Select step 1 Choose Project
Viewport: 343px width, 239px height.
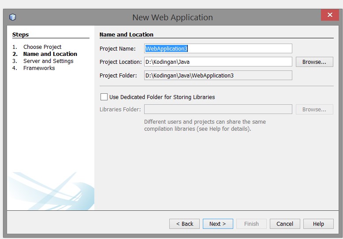pyautogui.click(x=42, y=47)
